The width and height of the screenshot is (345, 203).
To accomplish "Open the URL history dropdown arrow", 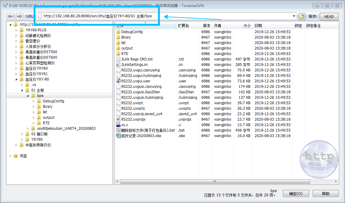I will click(293, 16).
